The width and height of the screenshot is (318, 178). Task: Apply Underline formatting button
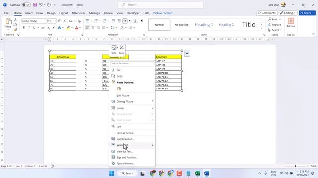pos(34,28)
